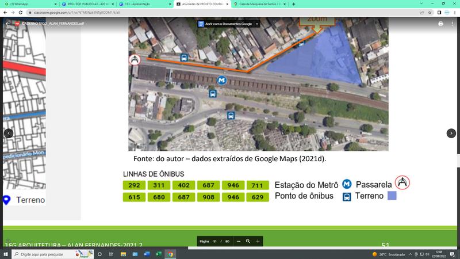
Task: Zoom out the PDF with minus
Action: pyautogui.click(x=239, y=241)
